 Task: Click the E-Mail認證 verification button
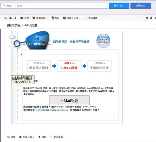[x=69, y=100]
